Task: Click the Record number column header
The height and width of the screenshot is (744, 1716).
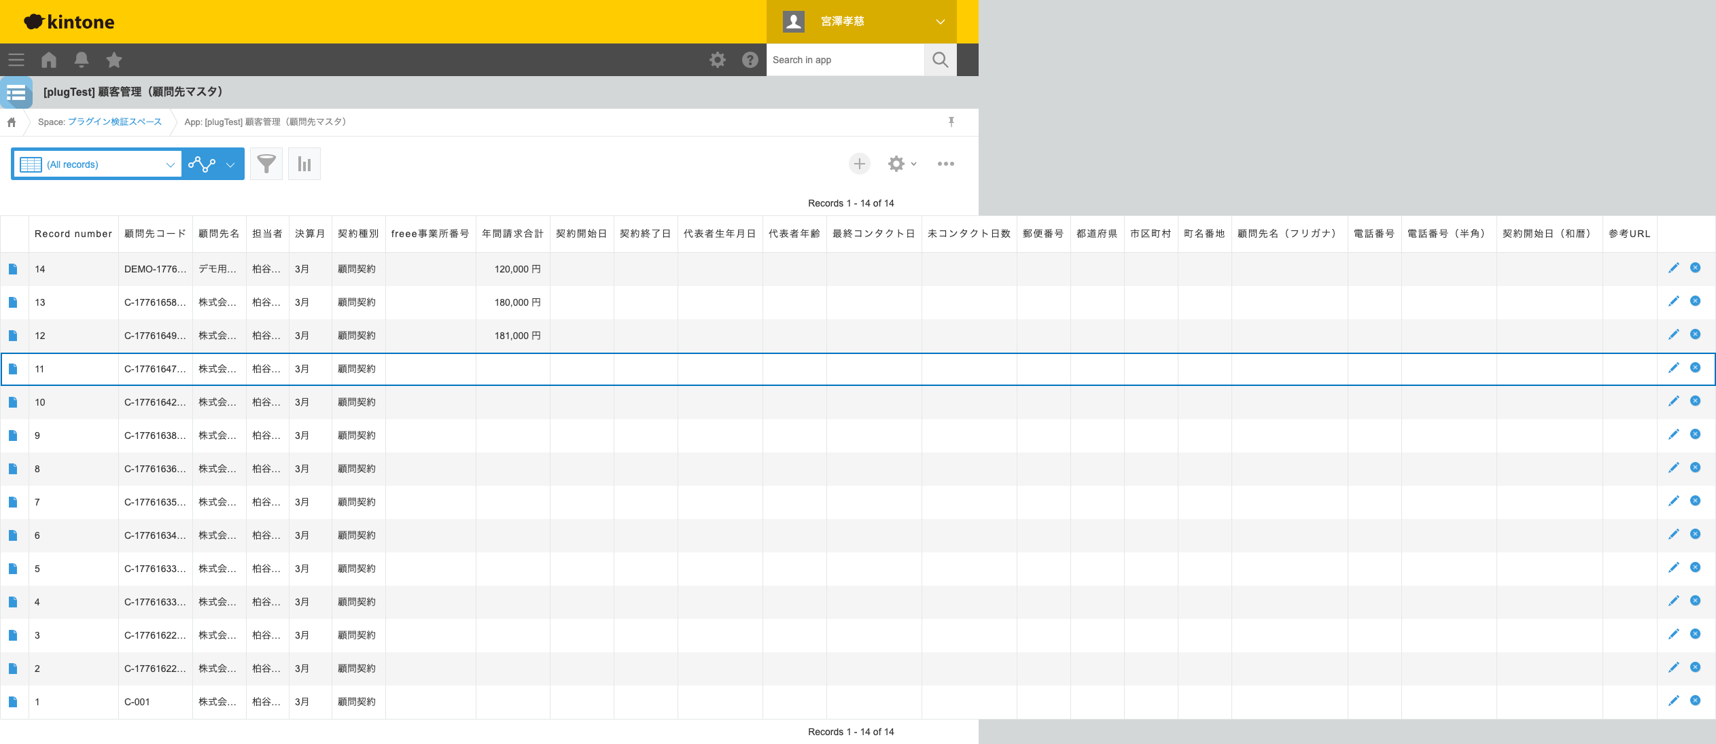Action: tap(73, 234)
